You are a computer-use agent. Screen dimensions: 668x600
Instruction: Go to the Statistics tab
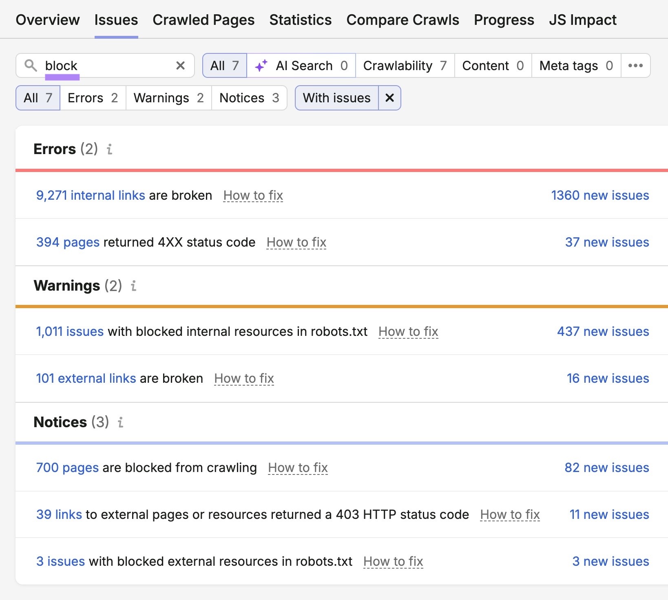pos(301,20)
